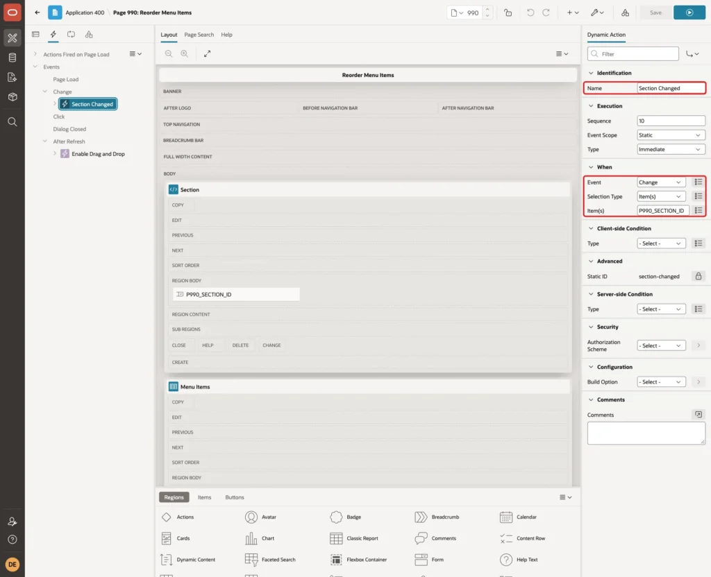Open the Help tab
This screenshot has height=577, width=711.
tap(227, 35)
